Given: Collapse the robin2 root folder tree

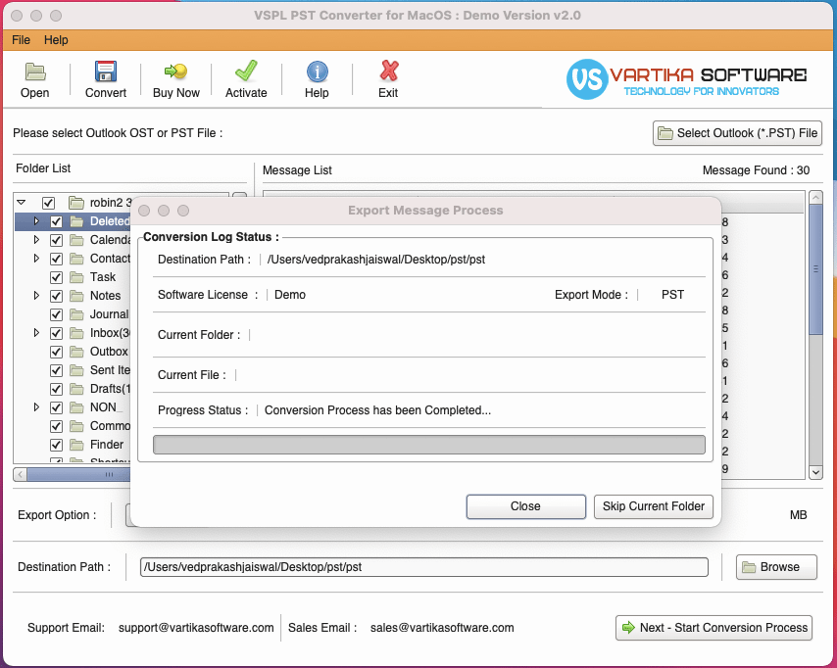Looking at the screenshot, I should 22,202.
